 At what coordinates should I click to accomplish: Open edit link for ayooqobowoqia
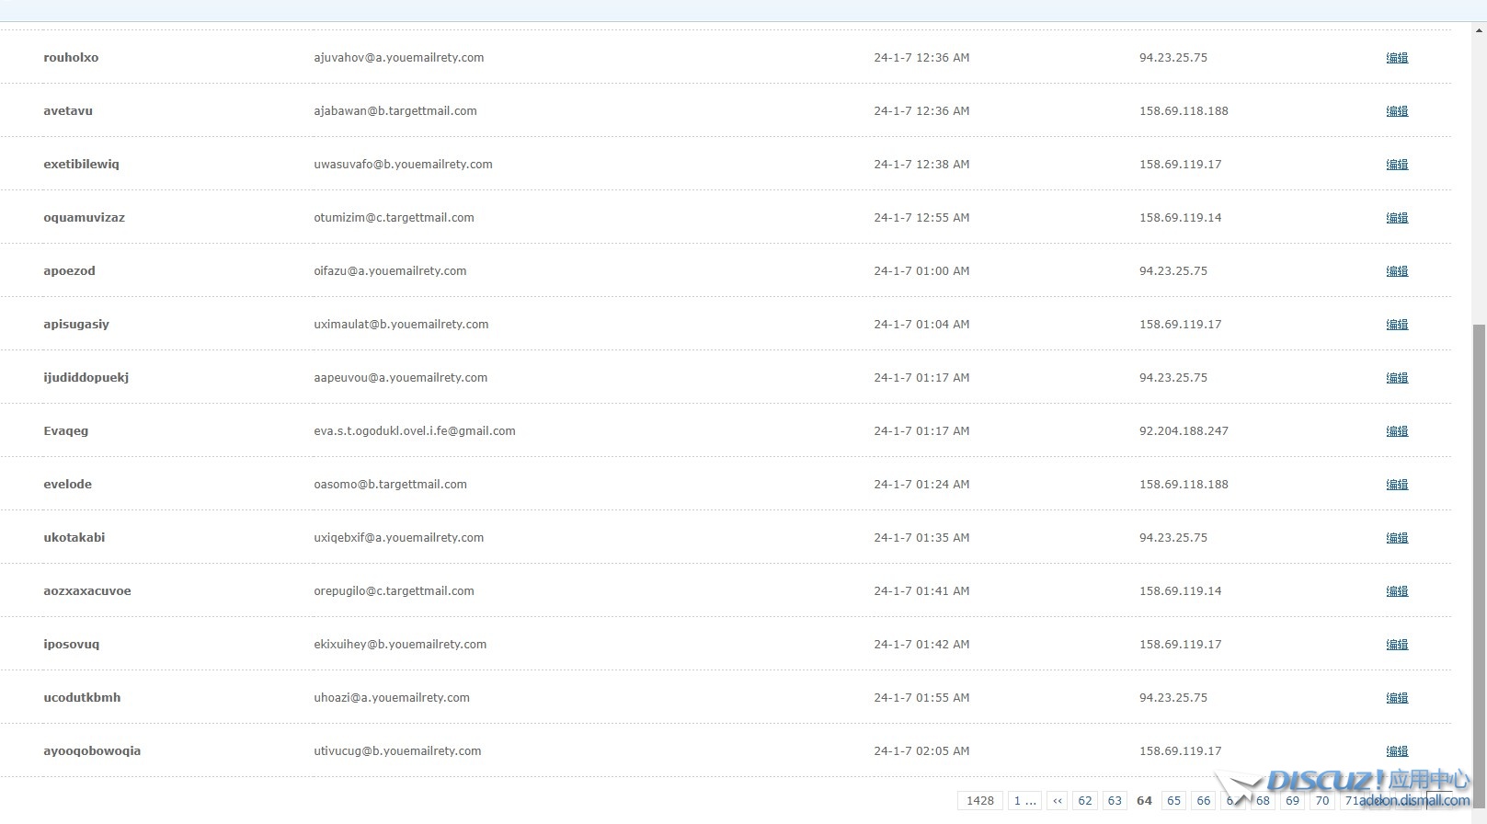[x=1396, y=750]
